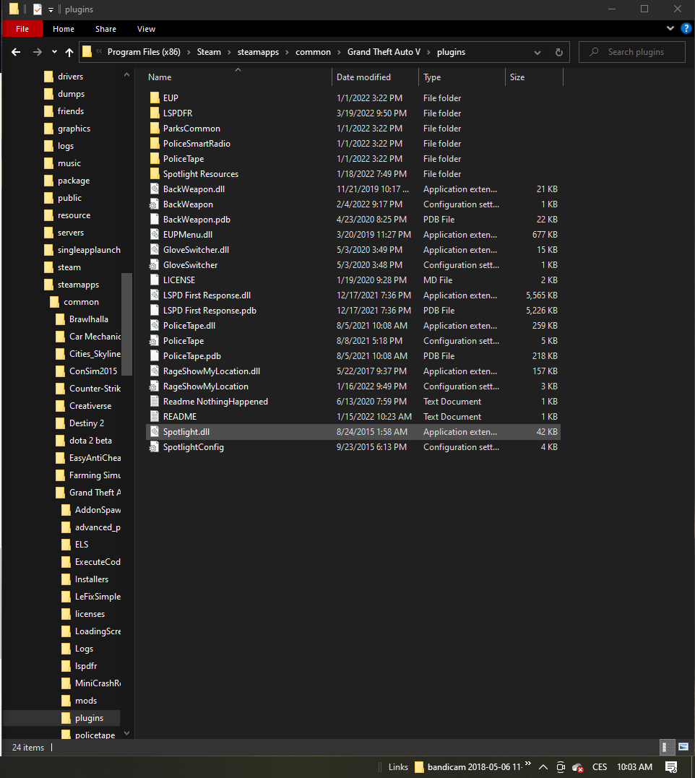The width and height of the screenshot is (695, 778).
Task: Switch to details view icon
Action: (665, 747)
